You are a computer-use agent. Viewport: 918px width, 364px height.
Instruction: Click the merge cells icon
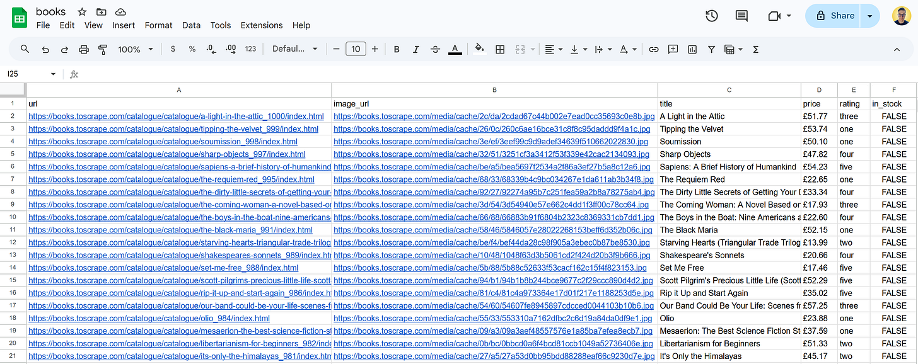click(x=520, y=49)
